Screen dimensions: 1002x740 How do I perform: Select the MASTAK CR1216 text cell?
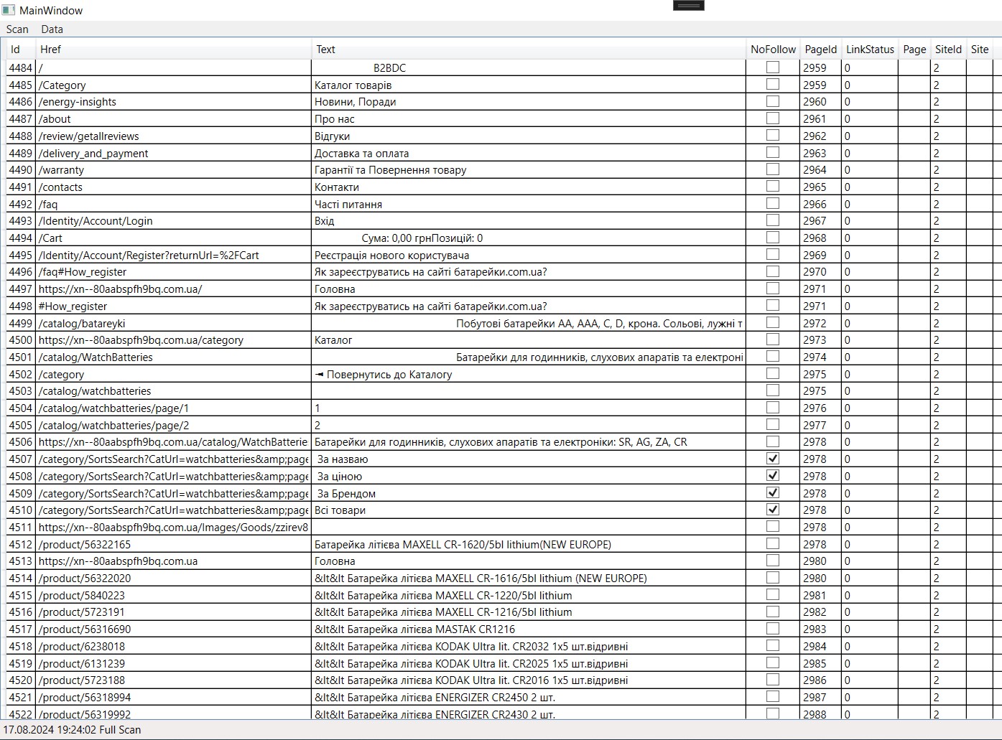[x=529, y=629]
